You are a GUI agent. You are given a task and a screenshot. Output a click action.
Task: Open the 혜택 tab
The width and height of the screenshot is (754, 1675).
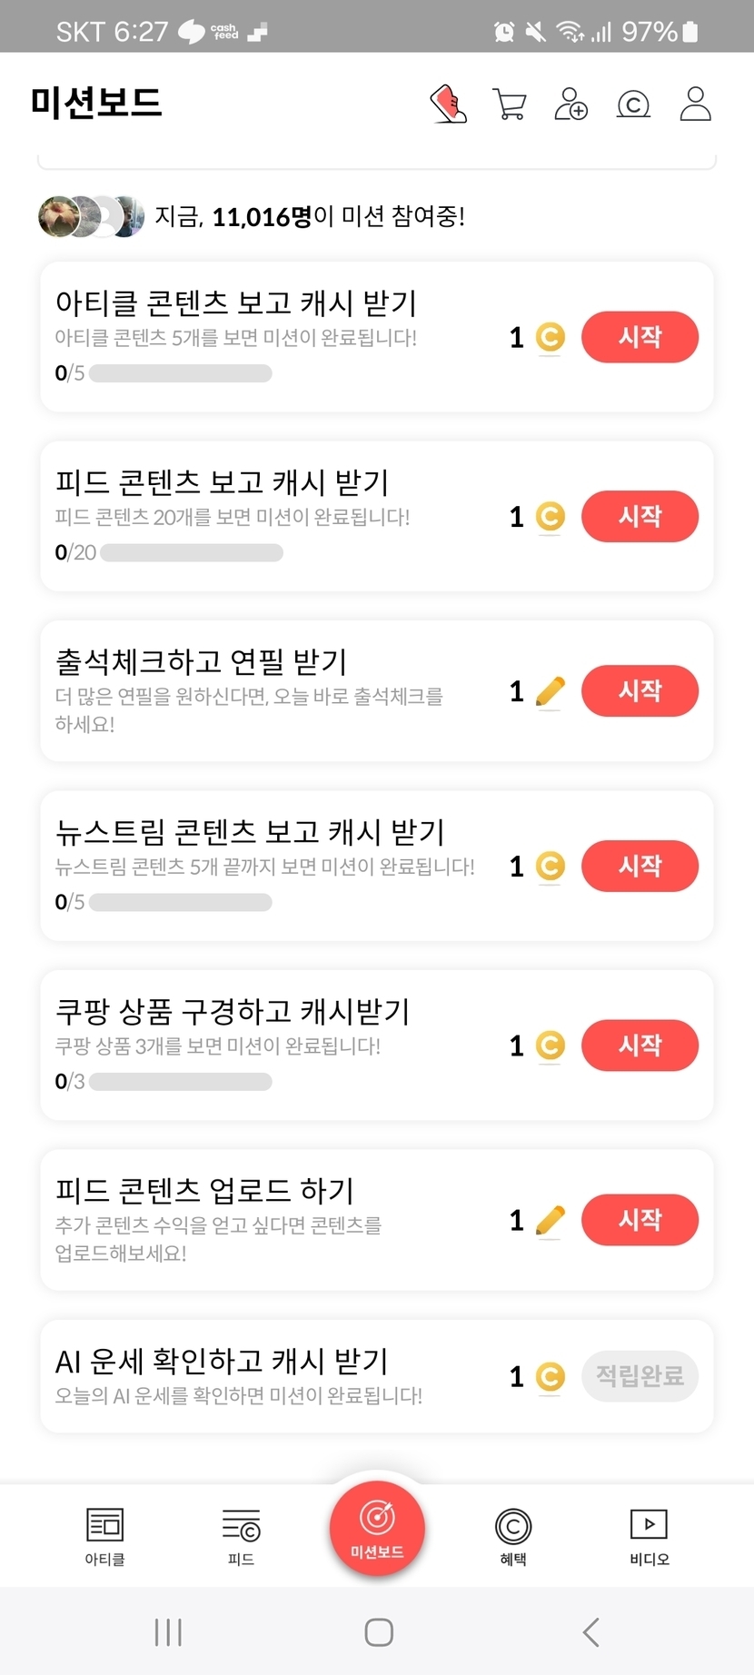pos(513,1535)
